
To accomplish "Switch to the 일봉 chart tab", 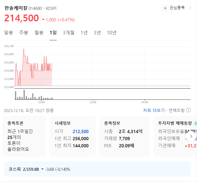I will pos(8,33).
